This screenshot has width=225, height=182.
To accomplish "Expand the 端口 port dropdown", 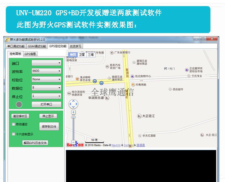I will coord(46,63).
